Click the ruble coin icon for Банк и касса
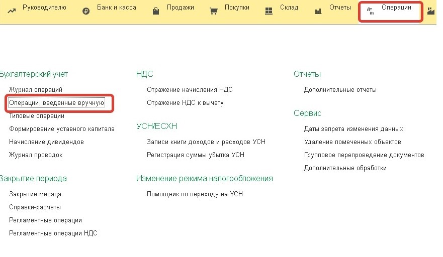 (86, 11)
